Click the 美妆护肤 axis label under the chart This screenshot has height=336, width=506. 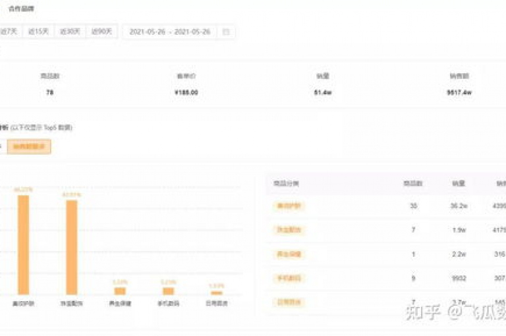(23, 304)
